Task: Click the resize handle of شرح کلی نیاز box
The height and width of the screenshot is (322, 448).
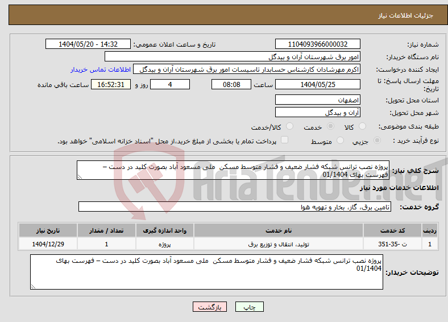Action: pos(80,177)
